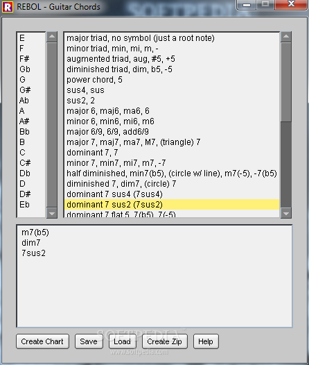Click inside the selected chords text area

(x=154, y=276)
